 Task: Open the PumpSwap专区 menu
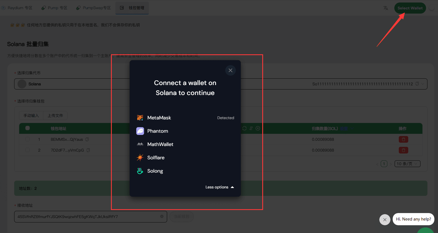pyautogui.click(x=94, y=8)
